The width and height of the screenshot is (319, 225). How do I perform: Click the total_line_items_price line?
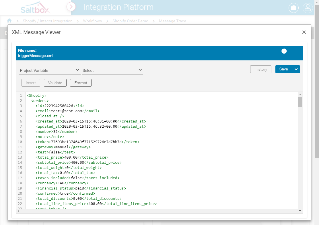(96, 204)
